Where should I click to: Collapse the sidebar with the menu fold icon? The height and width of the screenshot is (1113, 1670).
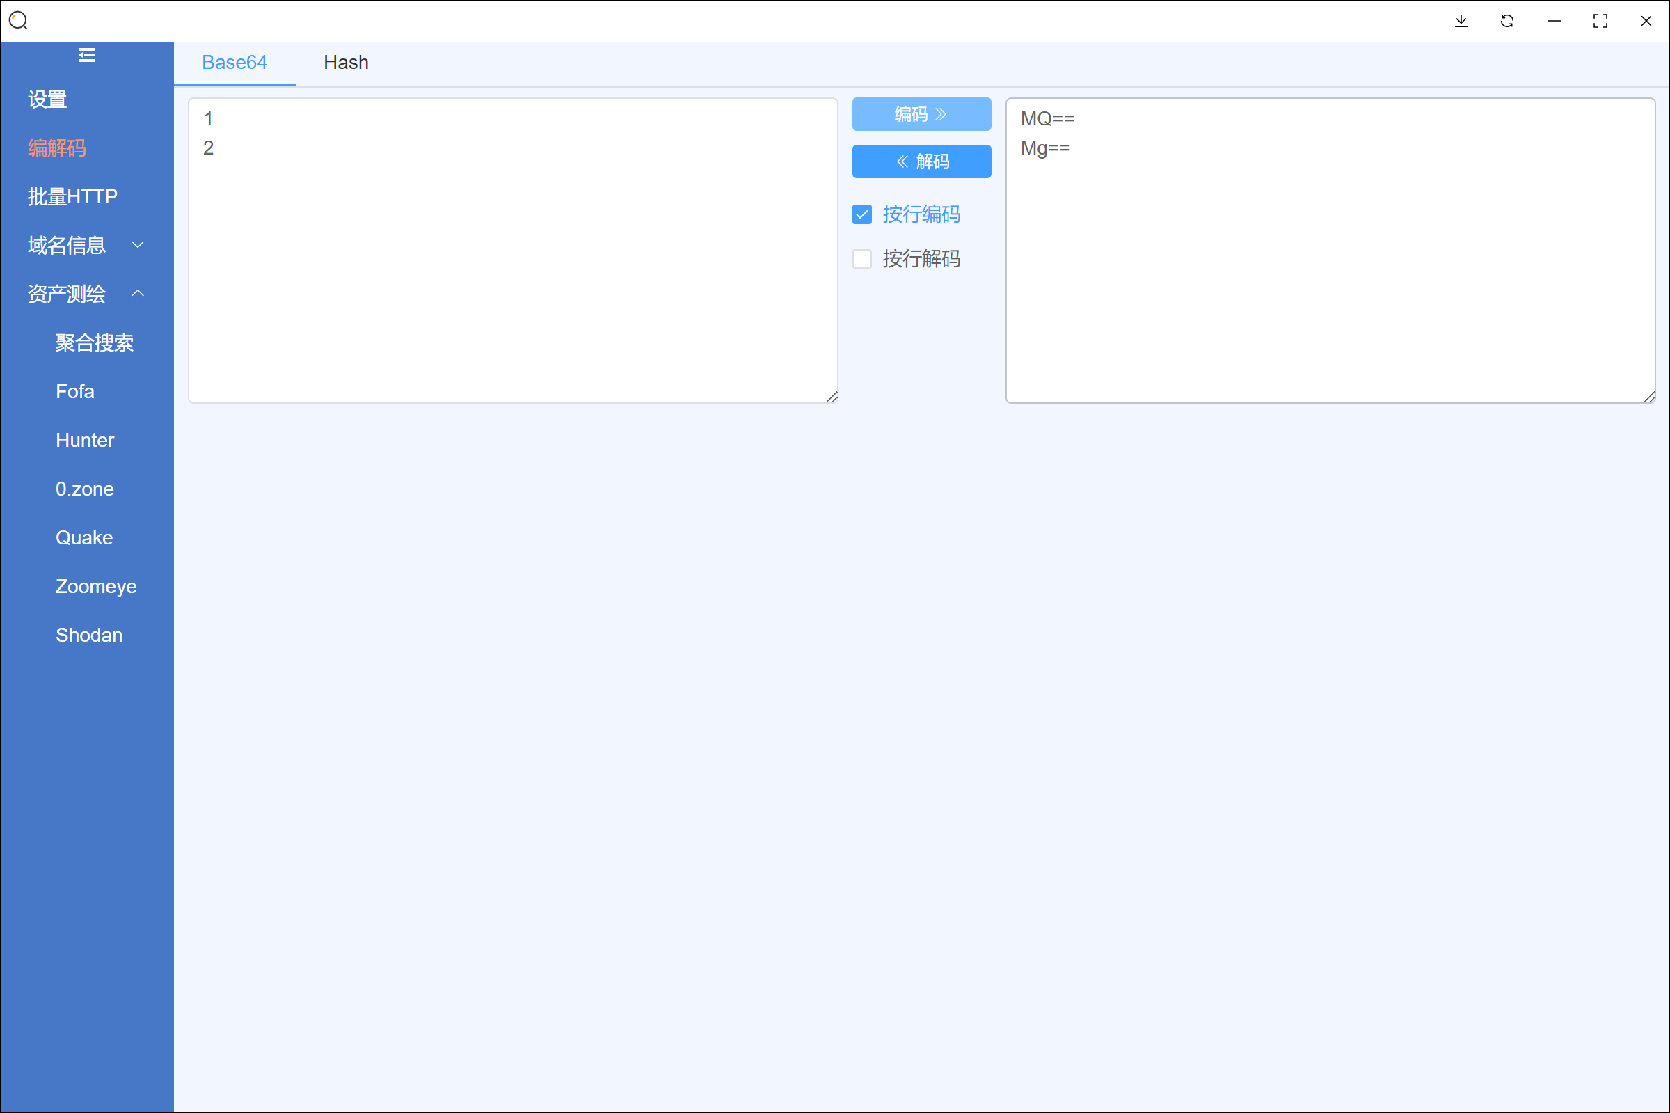click(x=86, y=56)
